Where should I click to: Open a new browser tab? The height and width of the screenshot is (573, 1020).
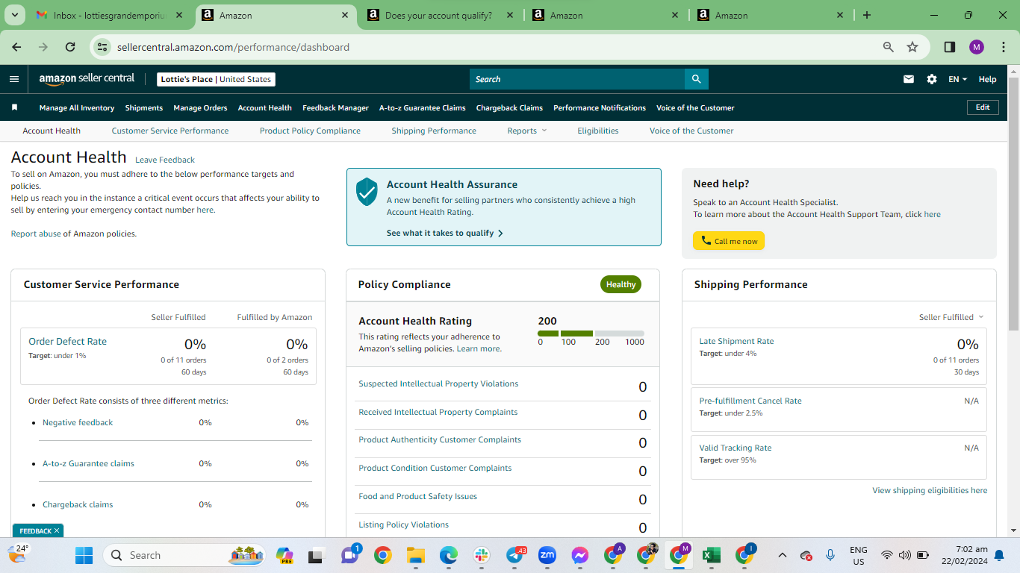867,15
